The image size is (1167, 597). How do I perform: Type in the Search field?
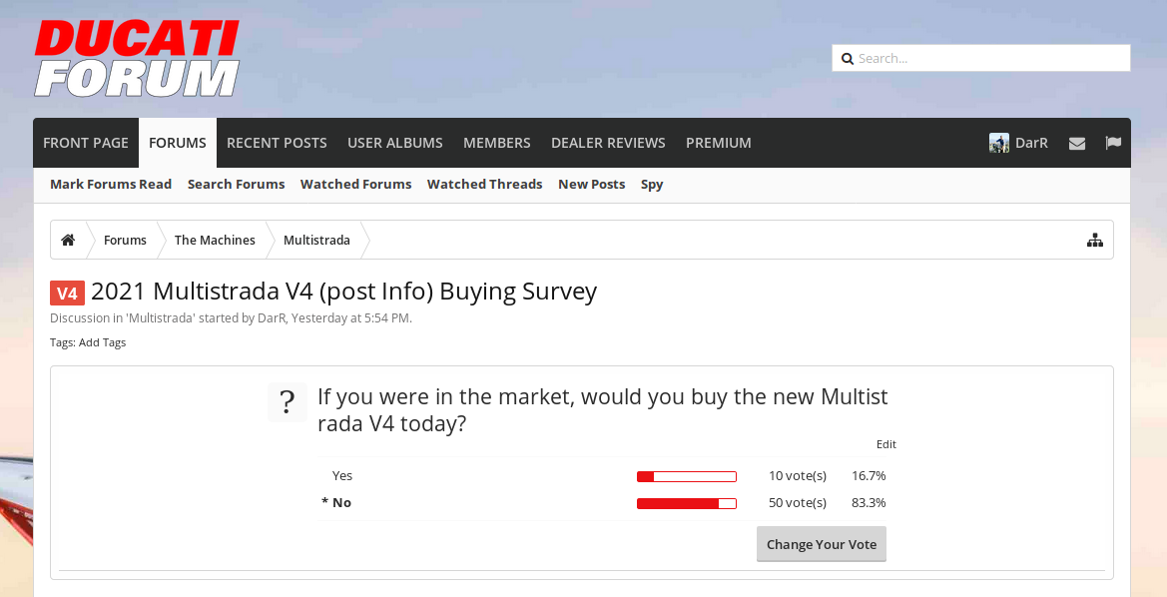(988, 58)
